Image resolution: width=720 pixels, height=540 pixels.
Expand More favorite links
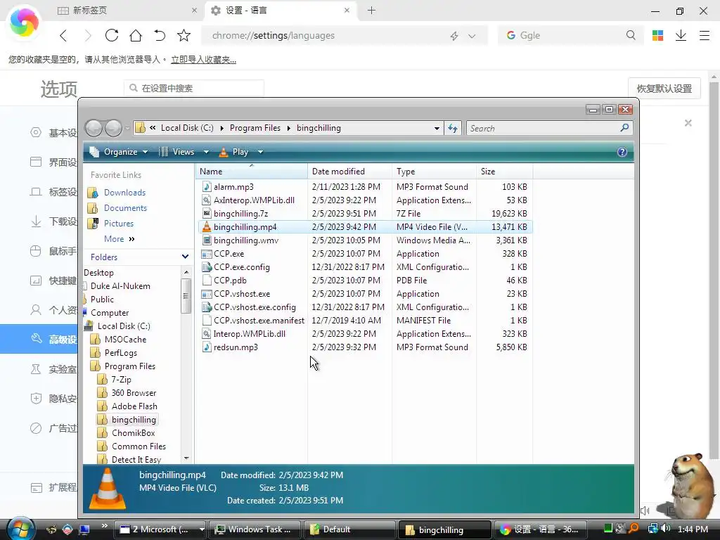pyautogui.click(x=120, y=239)
